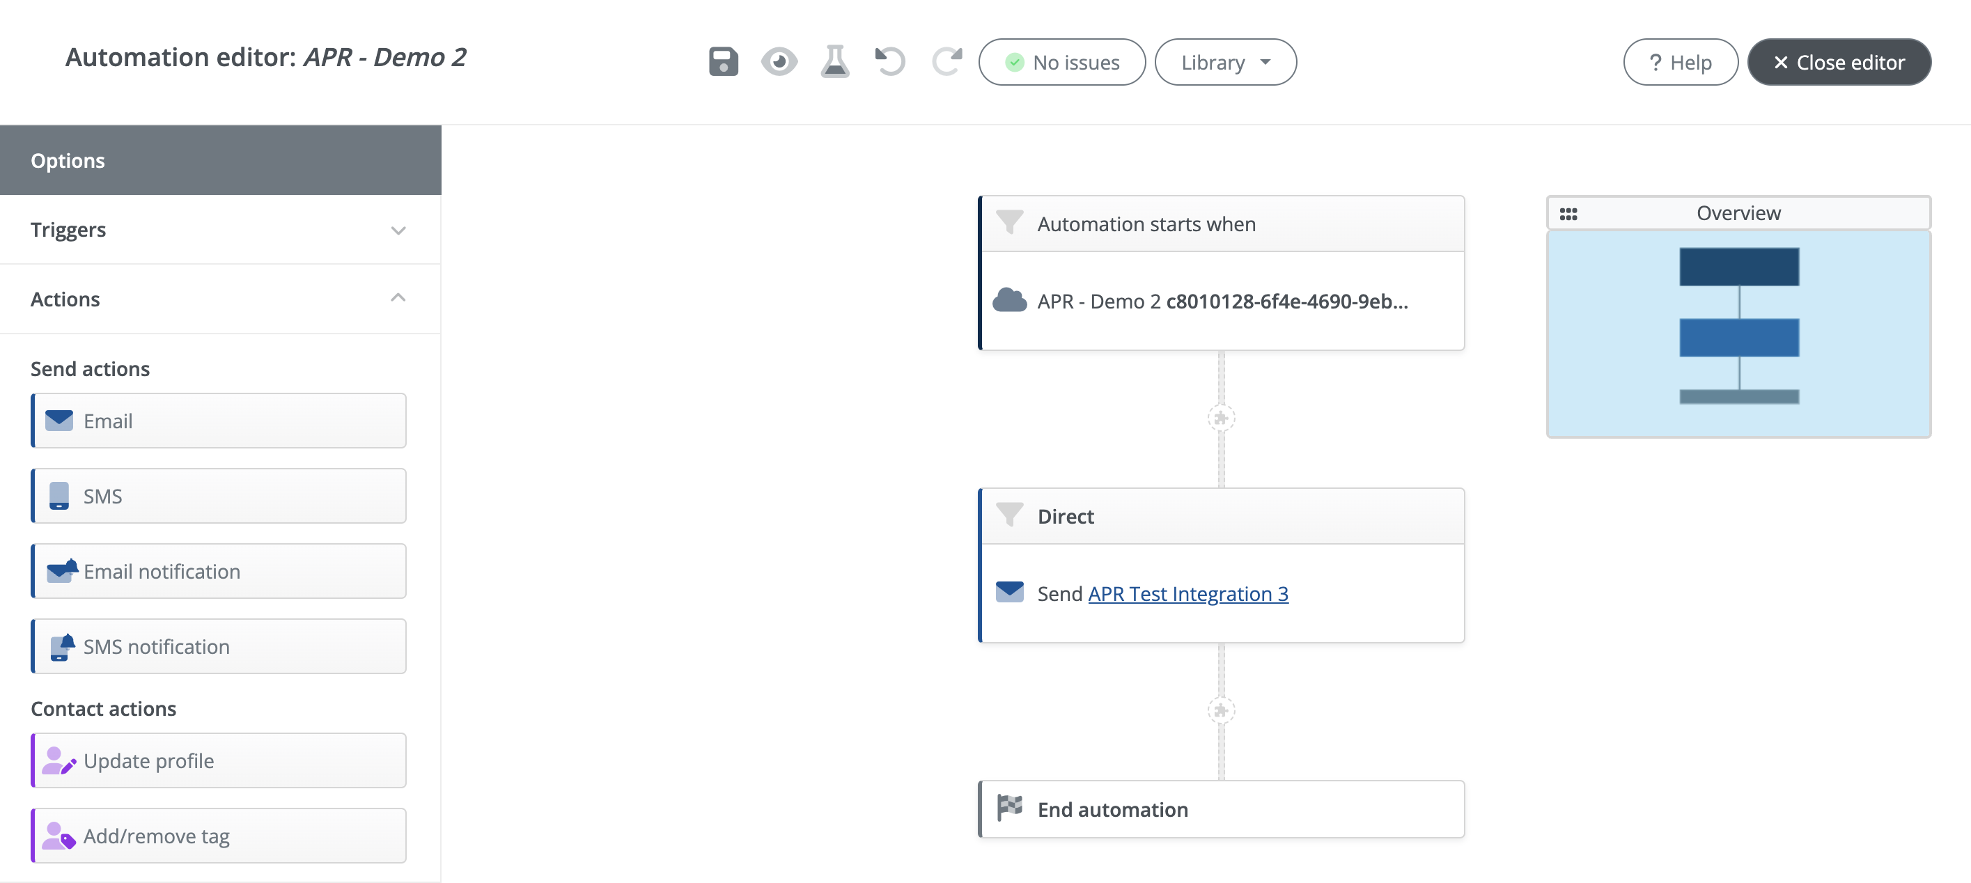
Task: Click the Email notification bell-envelope icon
Action: point(62,571)
